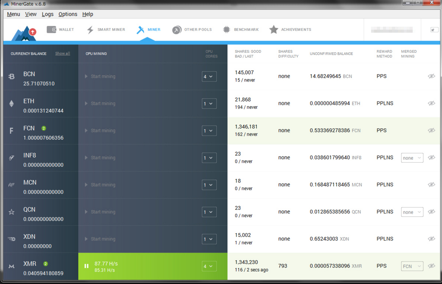Start mining ETH
Screen dimensions: 442x284
pyautogui.click(x=100, y=104)
